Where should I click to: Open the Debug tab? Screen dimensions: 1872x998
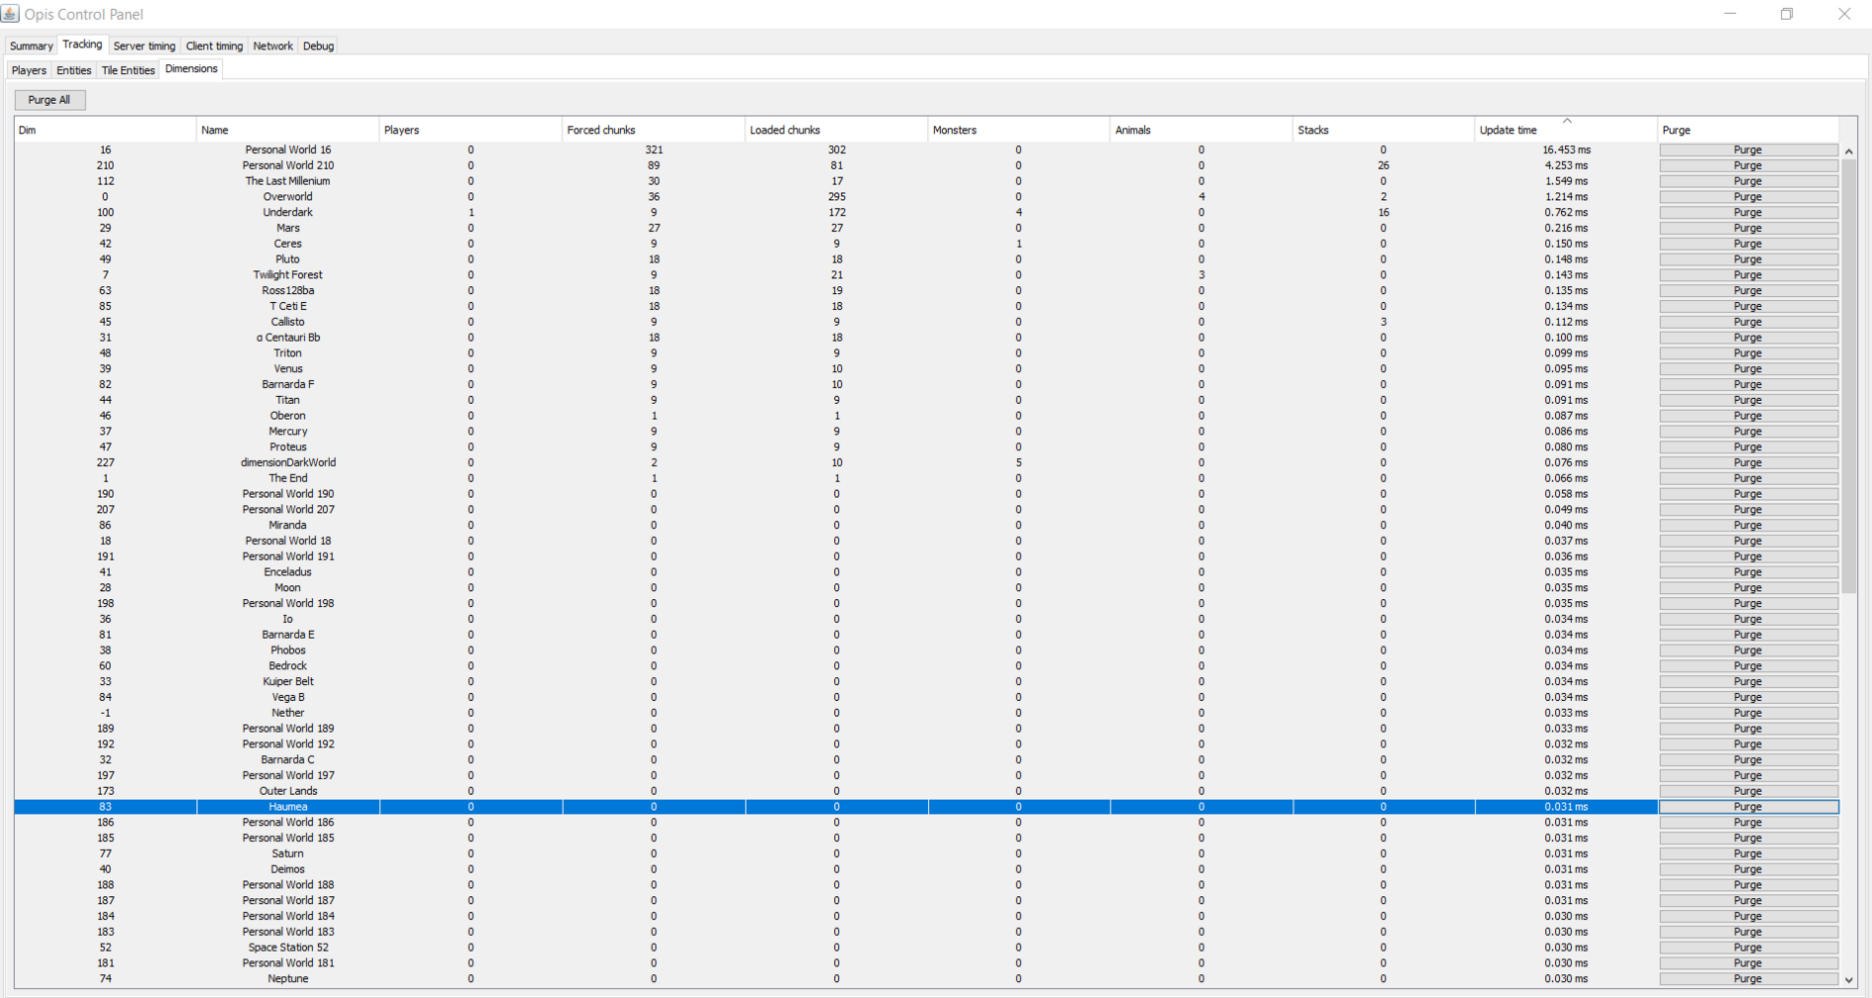318,46
